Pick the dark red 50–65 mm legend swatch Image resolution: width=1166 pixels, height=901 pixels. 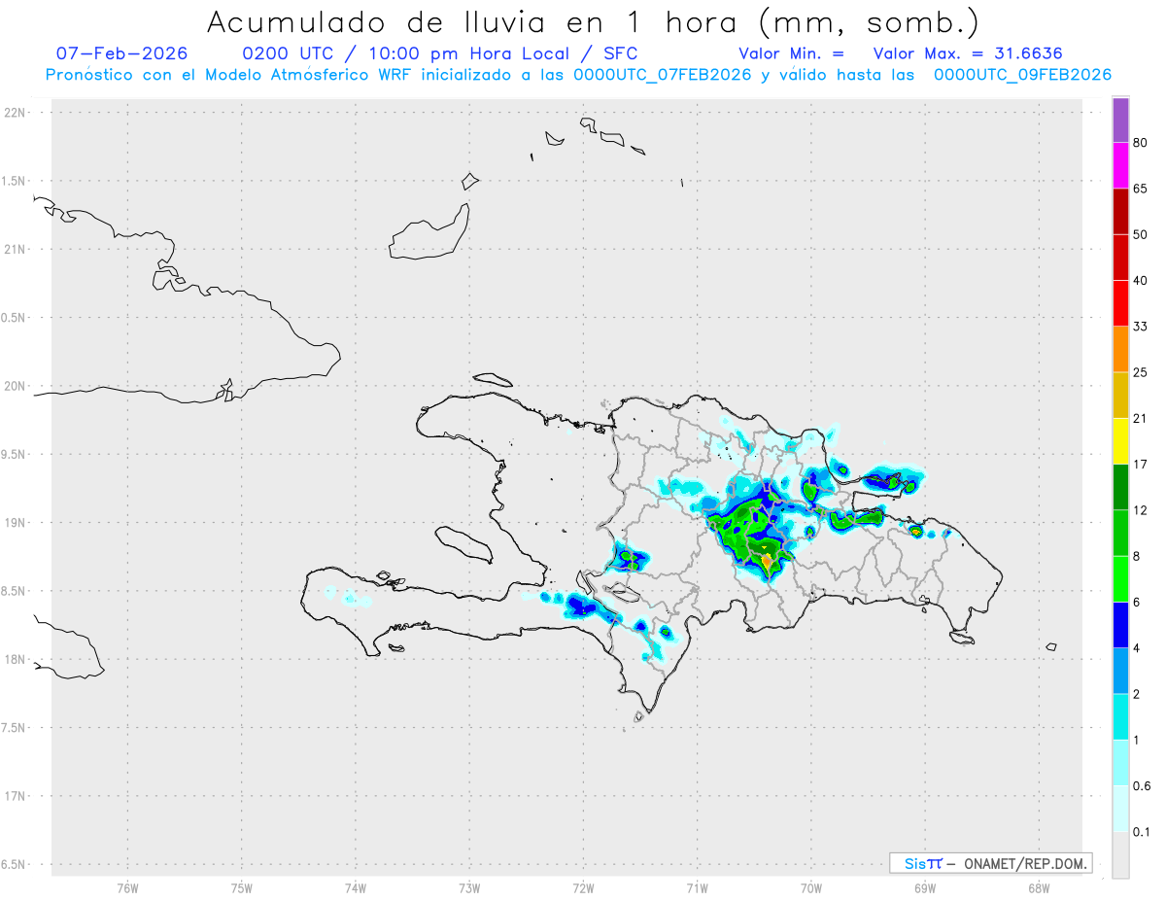click(1120, 212)
